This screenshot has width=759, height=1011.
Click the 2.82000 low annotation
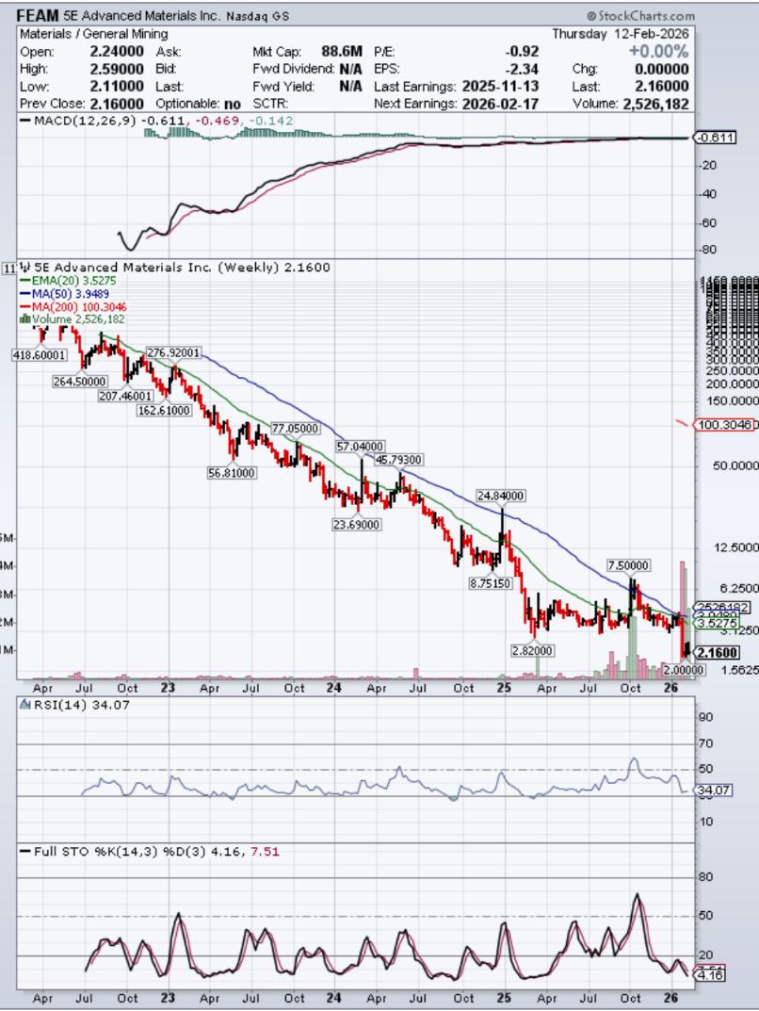tap(532, 650)
